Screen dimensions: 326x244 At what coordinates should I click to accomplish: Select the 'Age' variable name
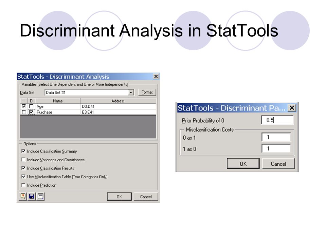40,106
